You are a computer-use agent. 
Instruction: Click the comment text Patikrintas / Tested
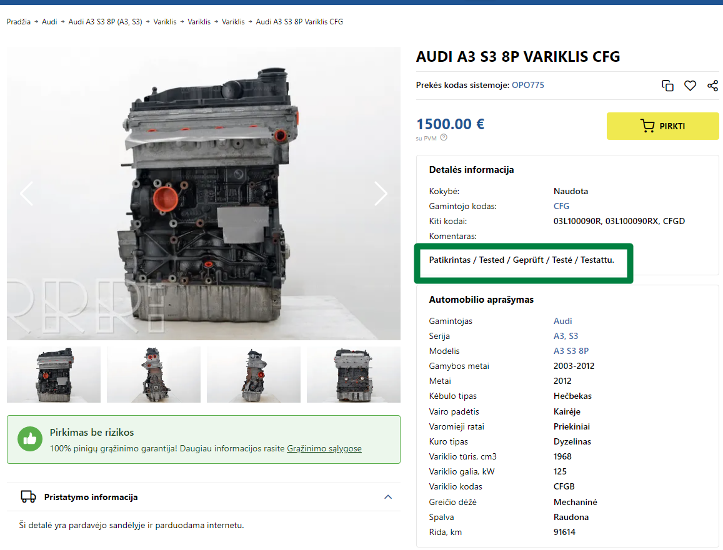click(x=522, y=260)
